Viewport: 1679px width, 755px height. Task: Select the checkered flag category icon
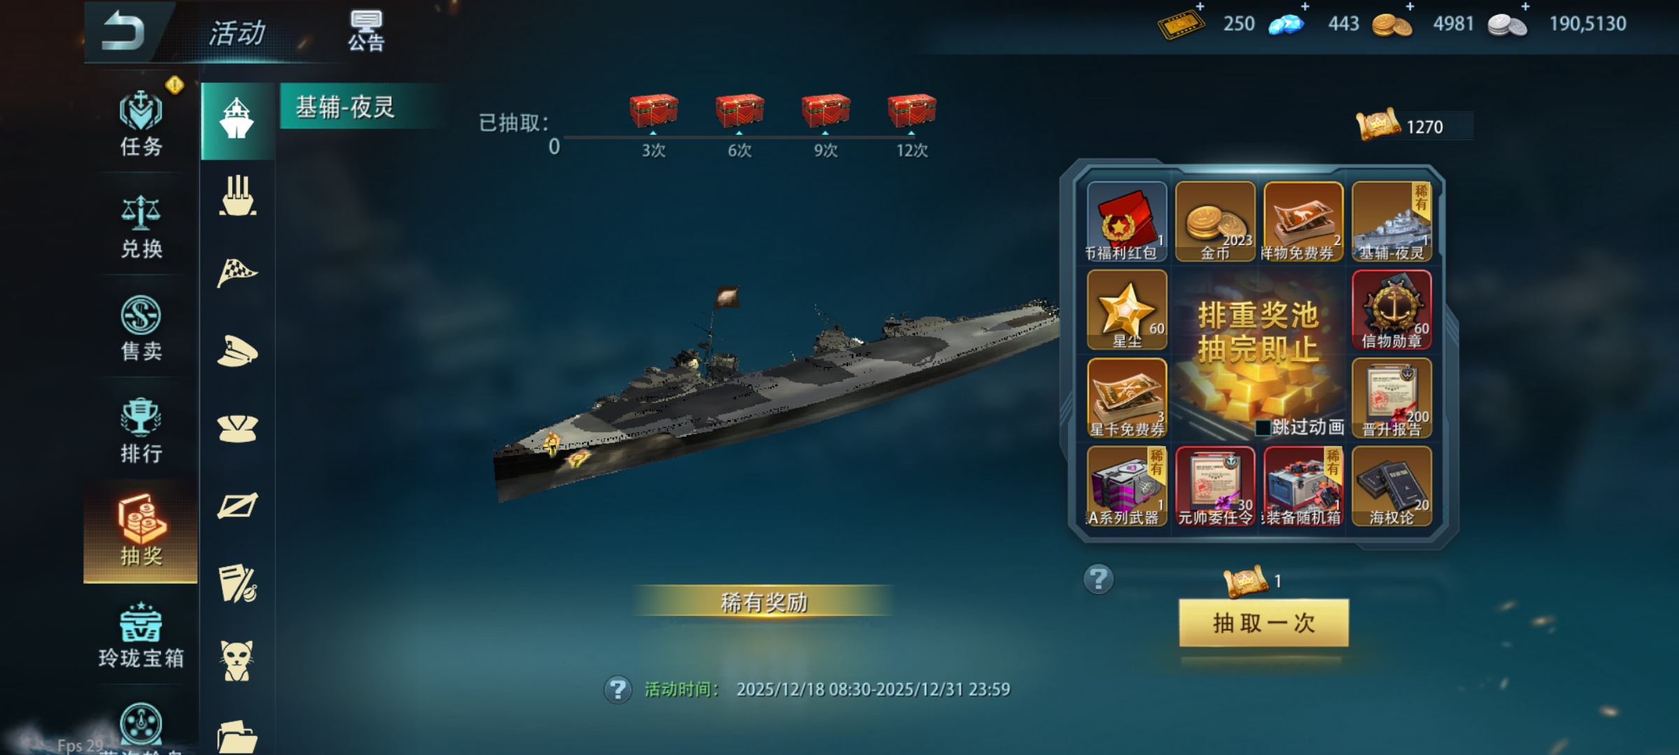point(237,273)
